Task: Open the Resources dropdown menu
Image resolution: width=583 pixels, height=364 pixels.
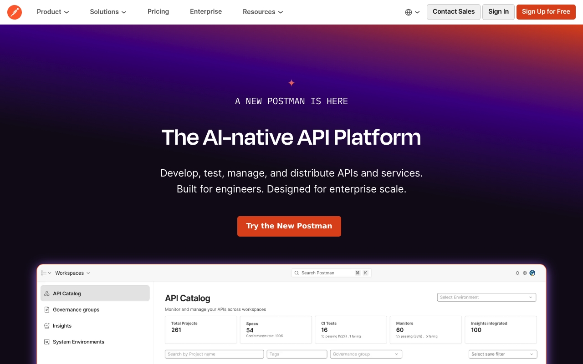Action: [263, 12]
